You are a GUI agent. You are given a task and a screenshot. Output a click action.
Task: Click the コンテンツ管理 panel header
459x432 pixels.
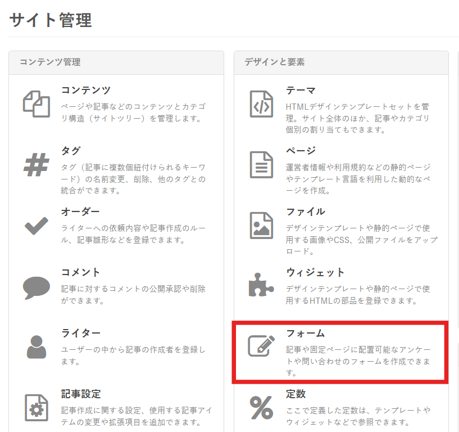pyautogui.click(x=116, y=62)
